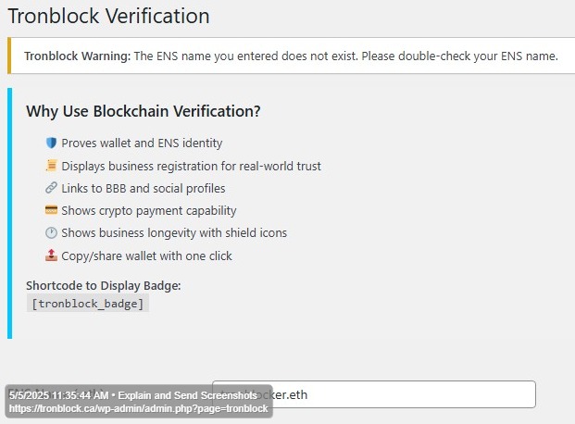Click the chain link icon beside BBB profiles

[52, 188]
